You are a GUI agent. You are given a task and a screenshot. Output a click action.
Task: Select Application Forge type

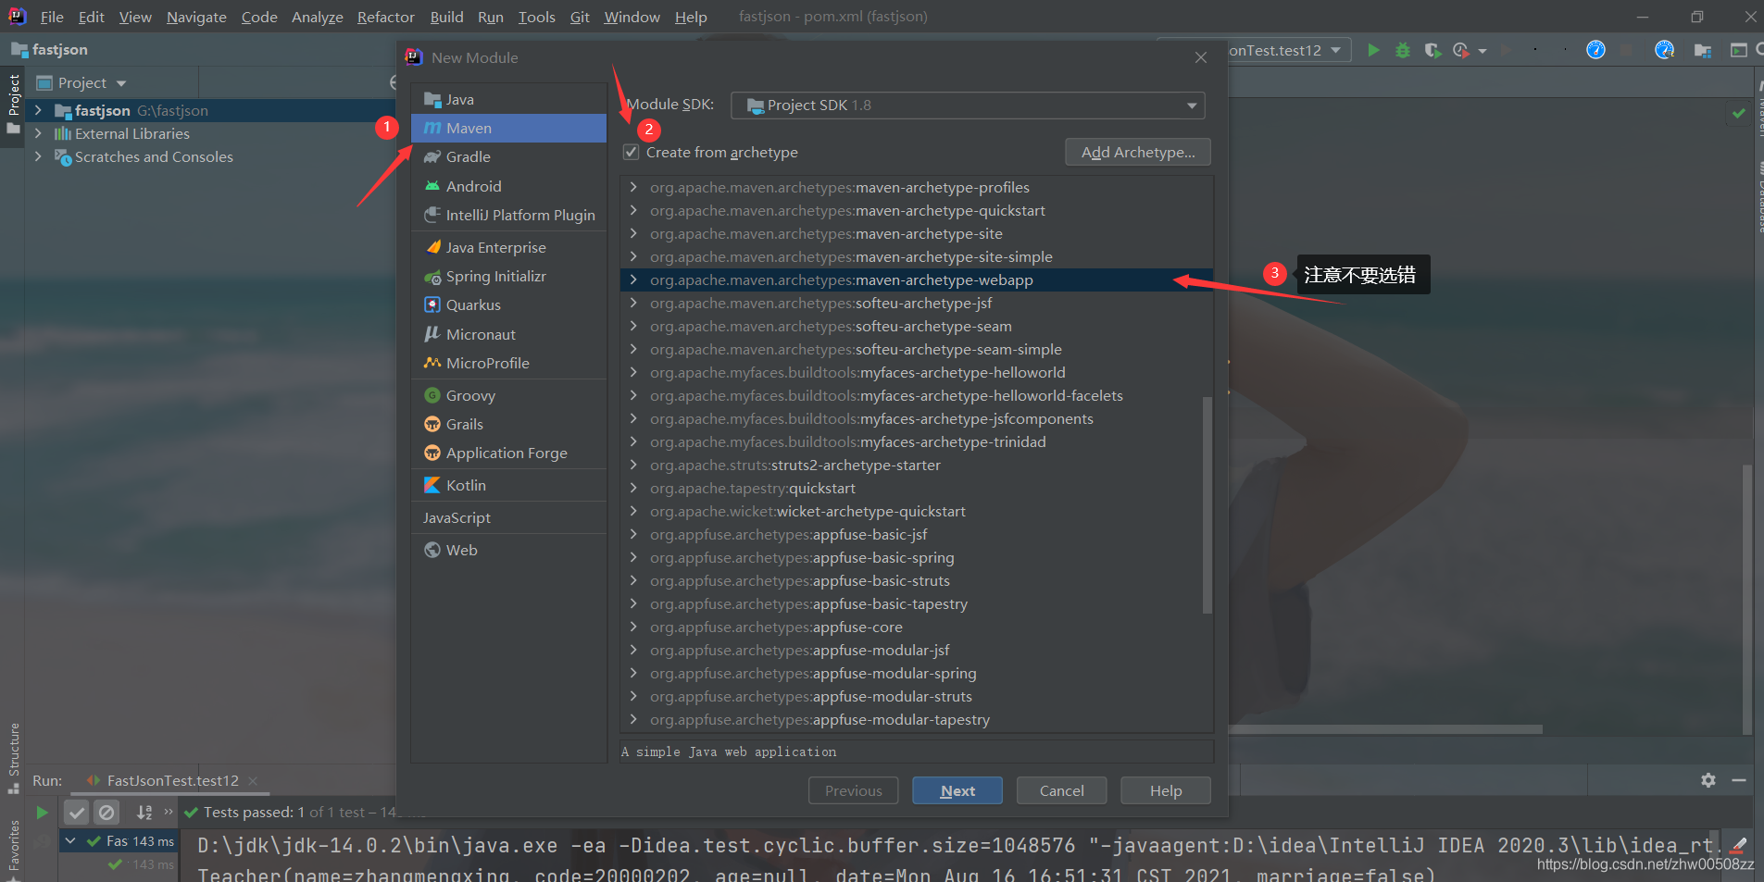[x=508, y=453]
